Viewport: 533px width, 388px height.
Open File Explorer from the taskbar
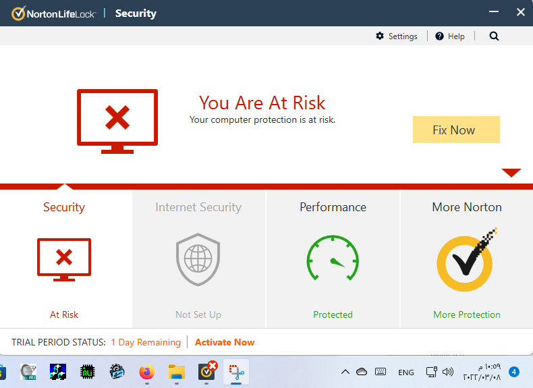[x=177, y=372]
